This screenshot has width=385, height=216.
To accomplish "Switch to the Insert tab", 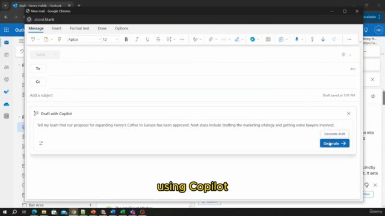I will (57, 28).
